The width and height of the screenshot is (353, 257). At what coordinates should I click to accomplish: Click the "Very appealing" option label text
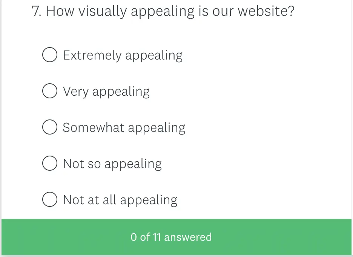pyautogui.click(x=106, y=92)
